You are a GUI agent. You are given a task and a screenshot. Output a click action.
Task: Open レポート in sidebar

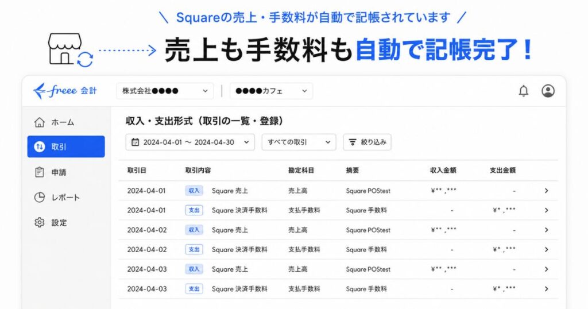coord(66,197)
